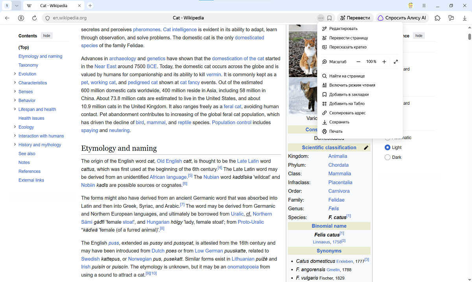
Task: Click the bookmark icon in address bar
Action: [330, 18]
